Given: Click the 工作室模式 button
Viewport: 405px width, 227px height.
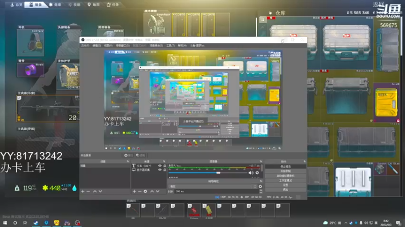Looking at the screenshot, I should point(286,181).
